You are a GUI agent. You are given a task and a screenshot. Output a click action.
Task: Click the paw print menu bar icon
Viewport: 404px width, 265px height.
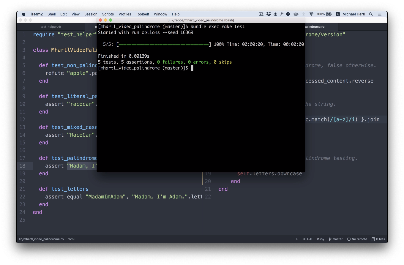275,14
